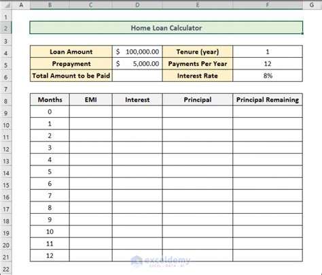Select column C header
The width and height of the screenshot is (322, 275).
click(90, 5)
